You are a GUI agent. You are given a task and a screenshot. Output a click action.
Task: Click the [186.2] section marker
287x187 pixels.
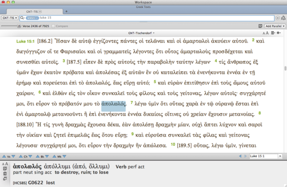click(x=45, y=41)
